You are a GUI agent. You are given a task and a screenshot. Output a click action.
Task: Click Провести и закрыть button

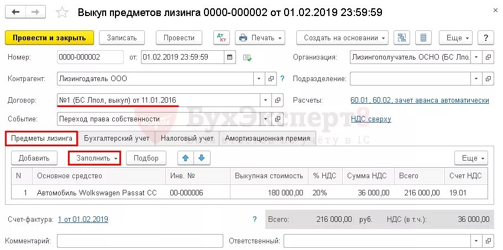tap(49, 38)
